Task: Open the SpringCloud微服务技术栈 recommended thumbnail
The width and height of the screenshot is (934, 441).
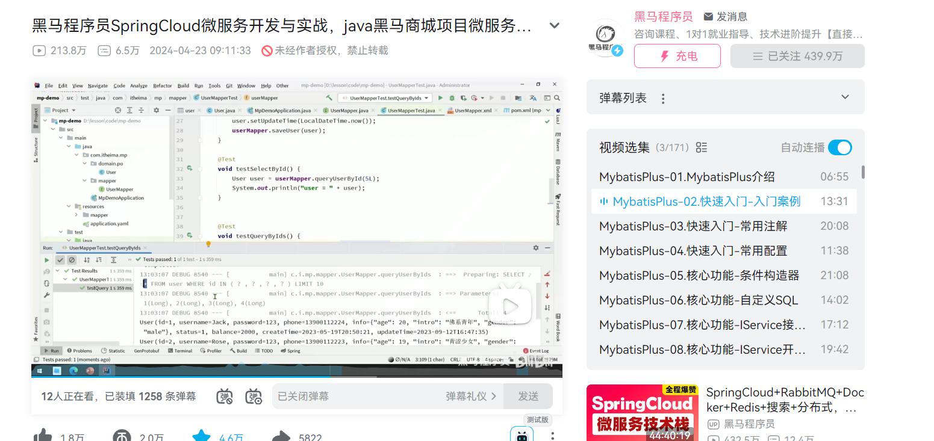Action: click(642, 413)
